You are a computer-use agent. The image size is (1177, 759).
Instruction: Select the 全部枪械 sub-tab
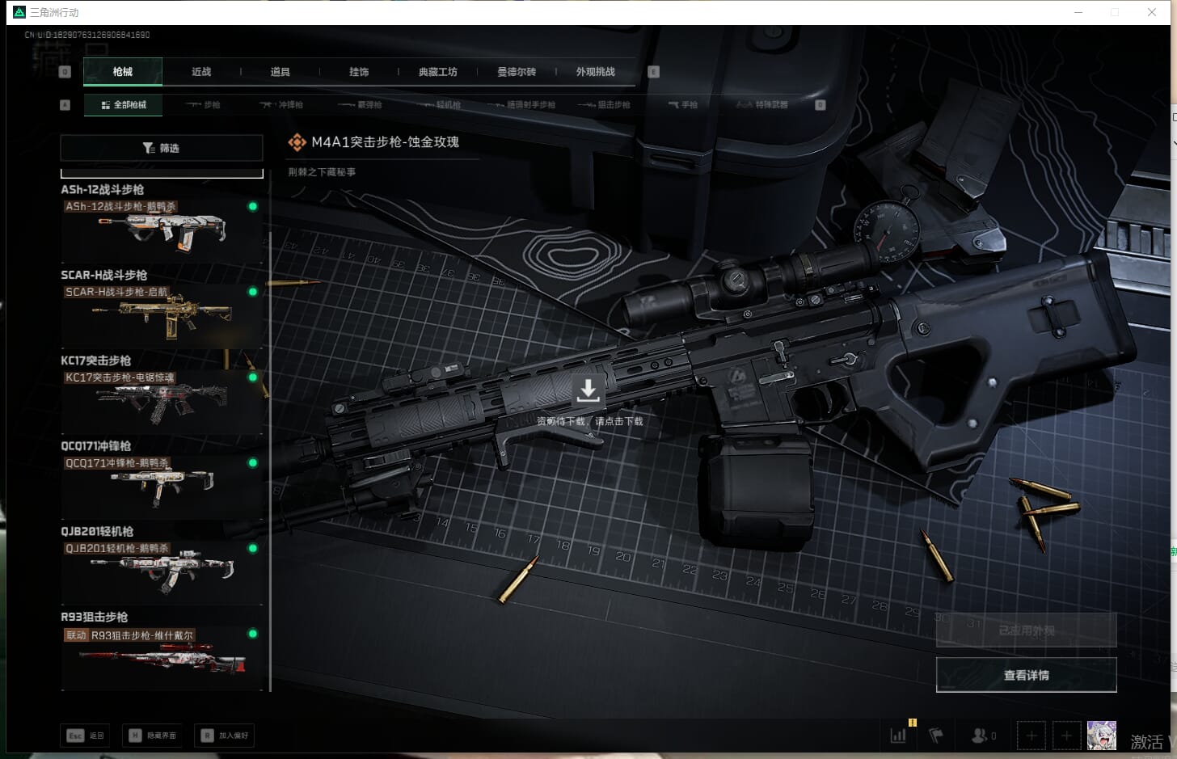pos(124,105)
